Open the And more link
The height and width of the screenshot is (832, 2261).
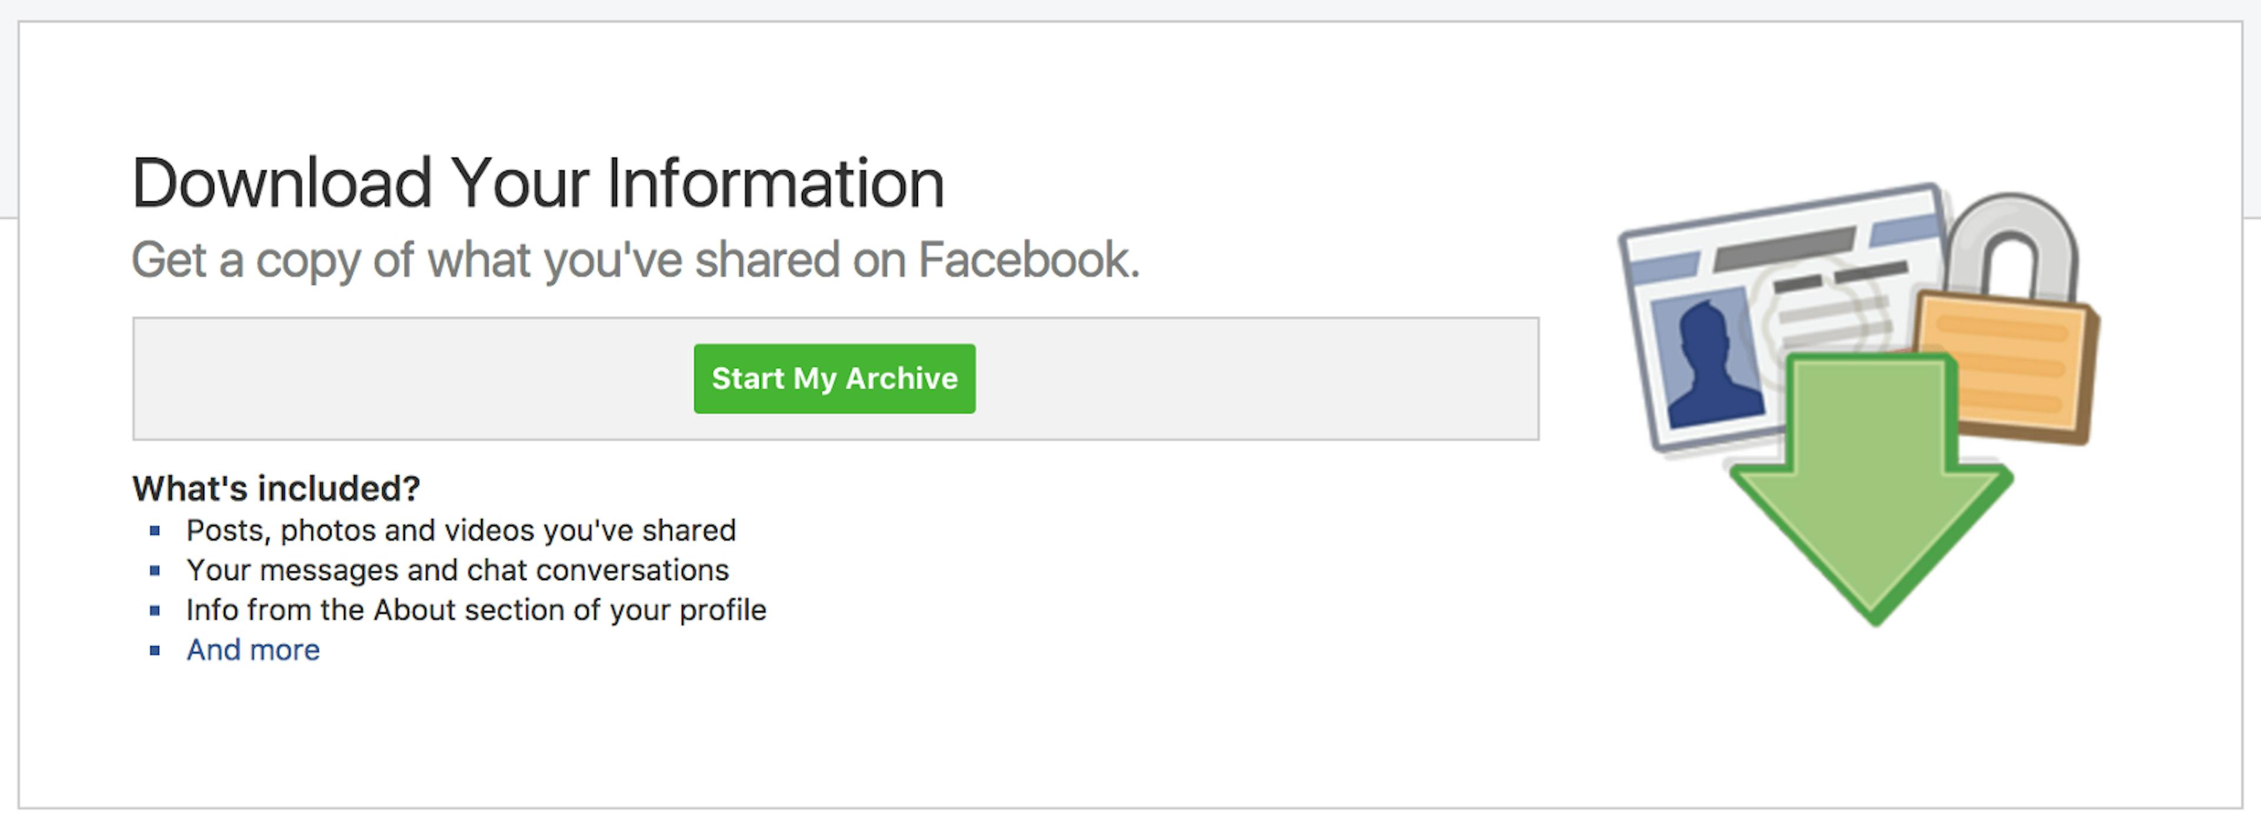[x=252, y=649]
